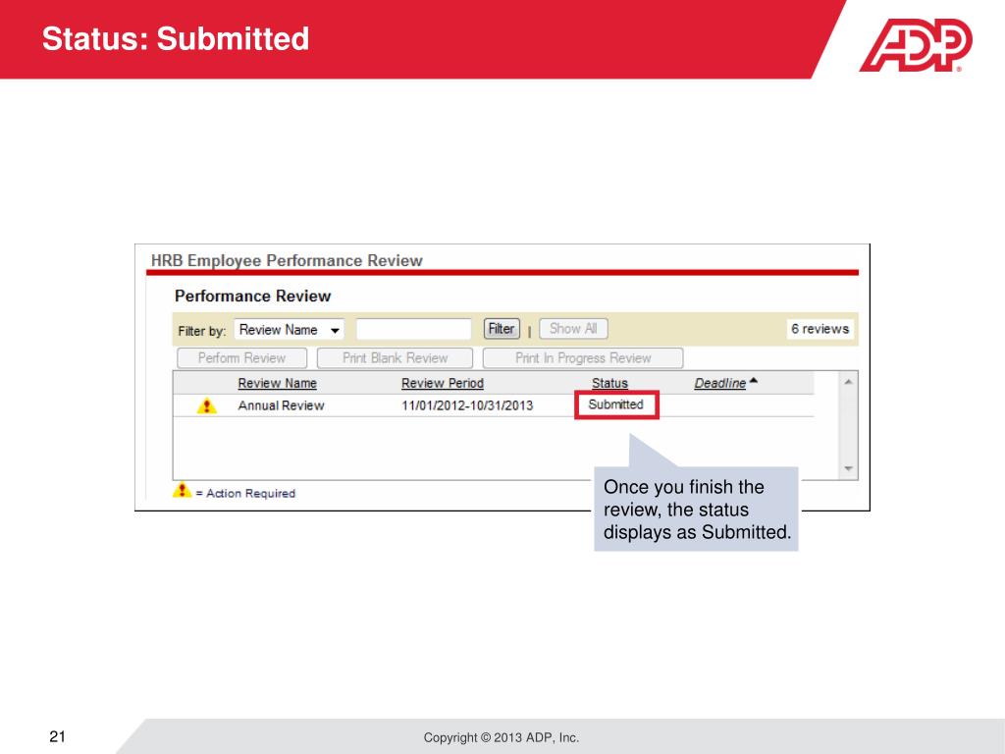Open the Filter by Review Name dropdown

[290, 330]
